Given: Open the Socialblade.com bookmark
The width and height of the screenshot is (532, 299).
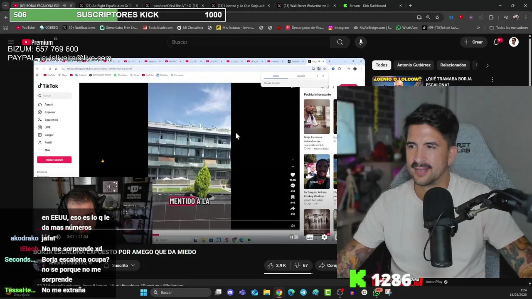Looking at the screenshot, I should [x=158, y=28].
